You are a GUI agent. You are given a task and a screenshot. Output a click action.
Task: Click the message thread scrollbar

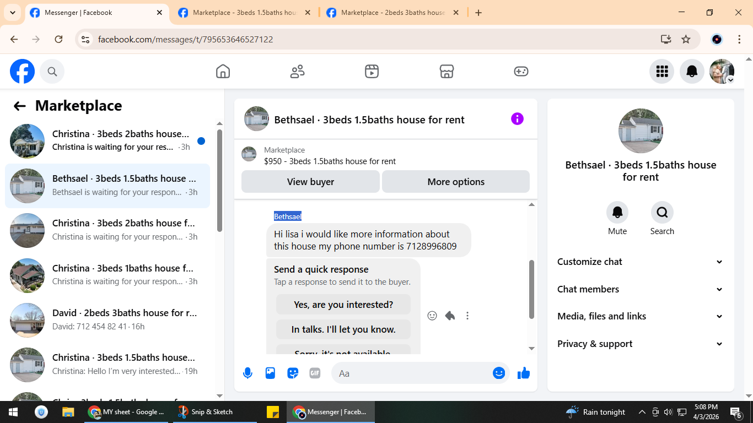(x=531, y=289)
